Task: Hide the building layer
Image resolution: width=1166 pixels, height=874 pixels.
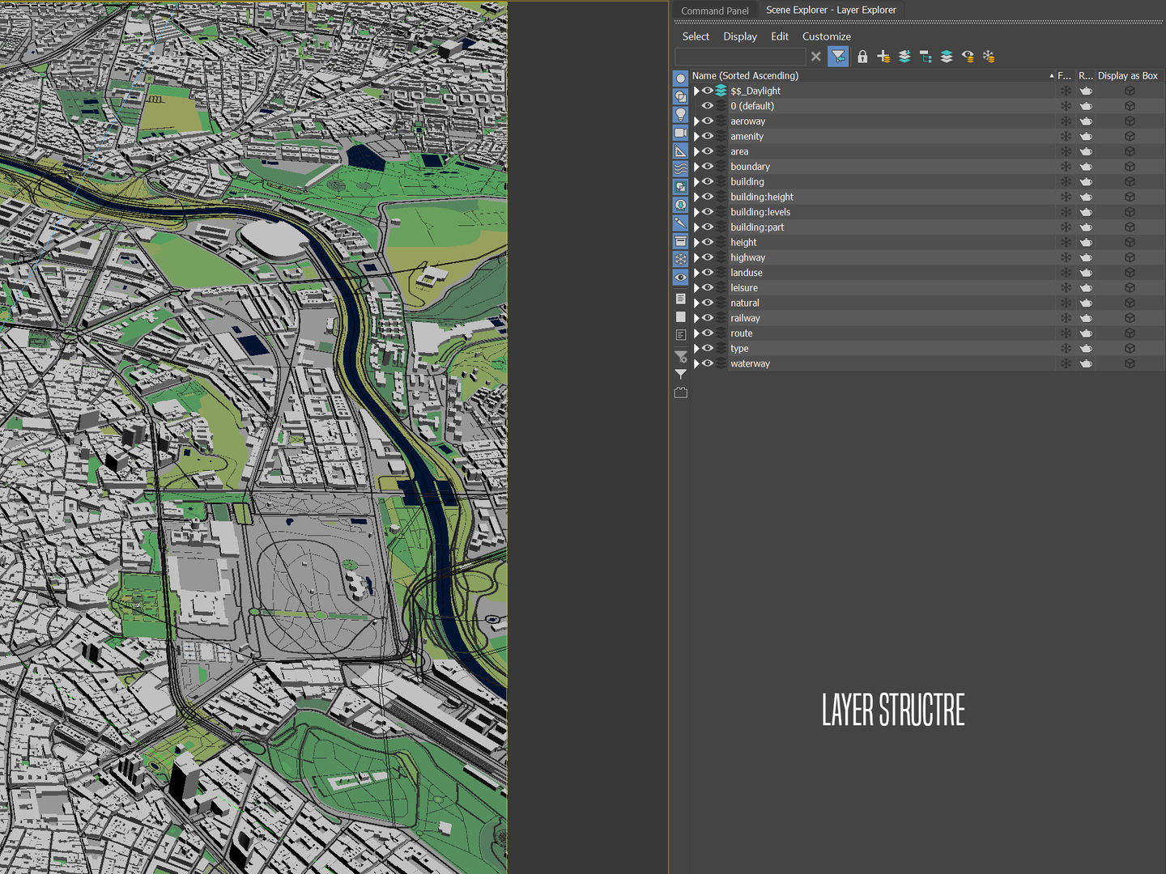Action: point(707,181)
